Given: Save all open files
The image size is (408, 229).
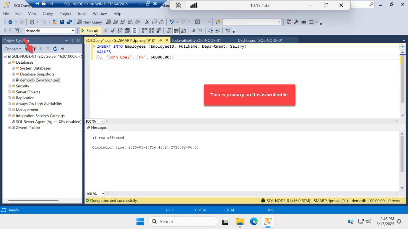Looking at the screenshot, I should pyautogui.click(x=69, y=22).
